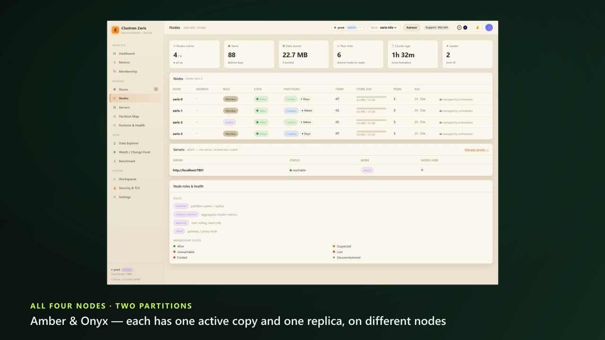605x340 pixels.
Task: Click the Stores count badge in the sidebar
Action: [x=156, y=89]
